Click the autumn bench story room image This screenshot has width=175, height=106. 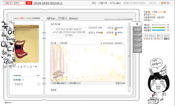[x=87, y=63]
